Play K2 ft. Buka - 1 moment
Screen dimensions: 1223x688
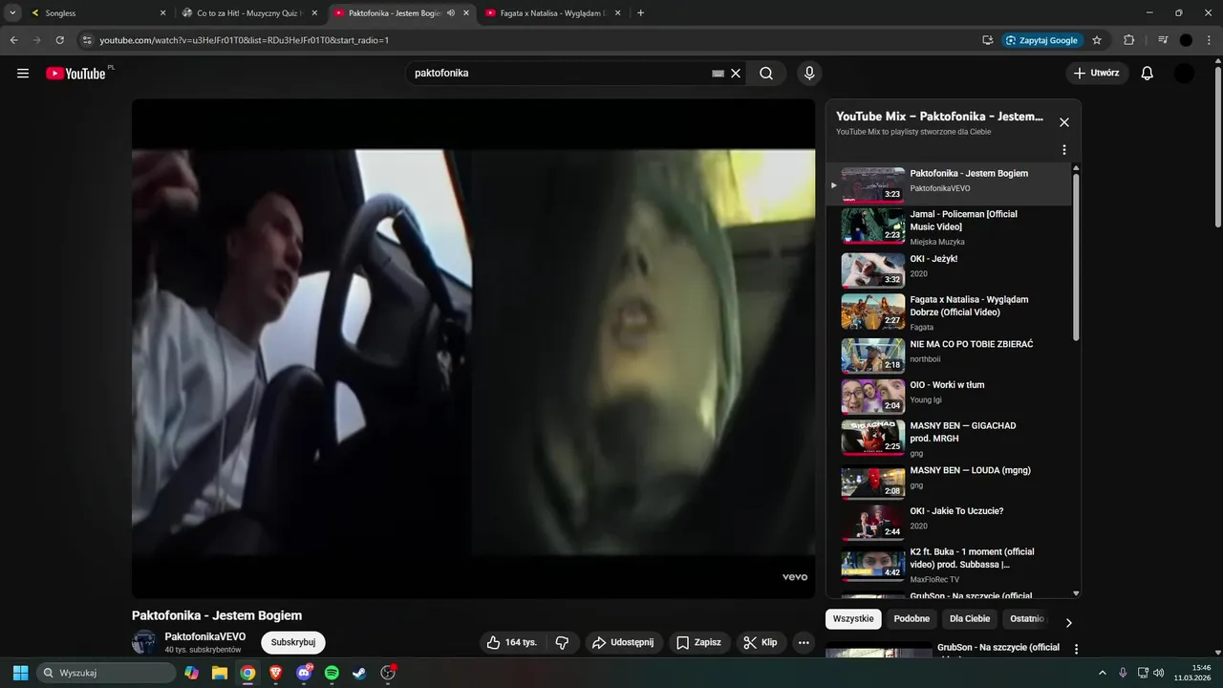click(949, 564)
